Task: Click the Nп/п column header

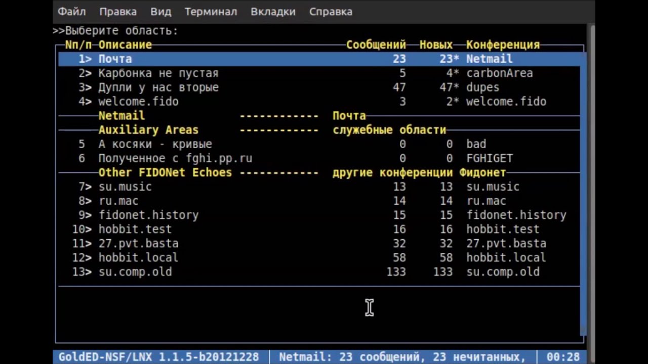Action: click(78, 44)
